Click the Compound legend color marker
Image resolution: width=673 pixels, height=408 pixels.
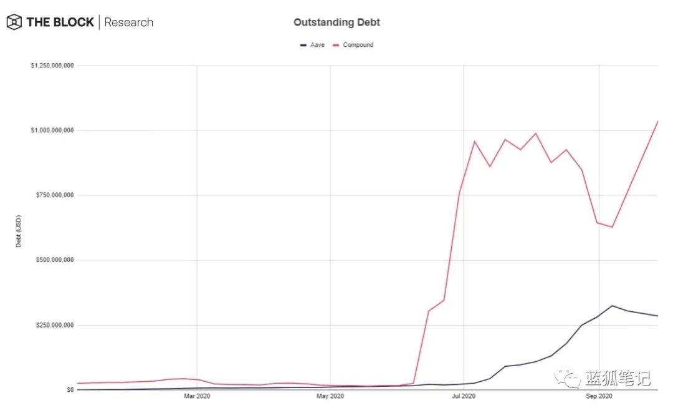[337, 45]
